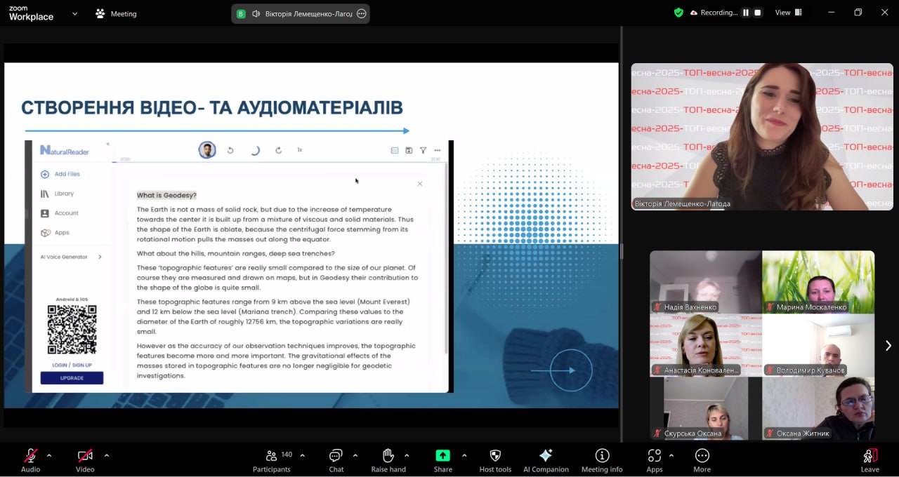Select Оксана Житник video tile
This screenshot has height=477, width=899.
tap(818, 408)
